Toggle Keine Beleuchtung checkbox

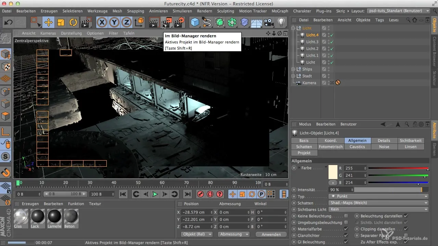[346, 216]
